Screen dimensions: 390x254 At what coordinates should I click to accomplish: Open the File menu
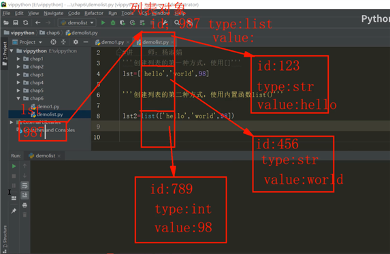6,13
